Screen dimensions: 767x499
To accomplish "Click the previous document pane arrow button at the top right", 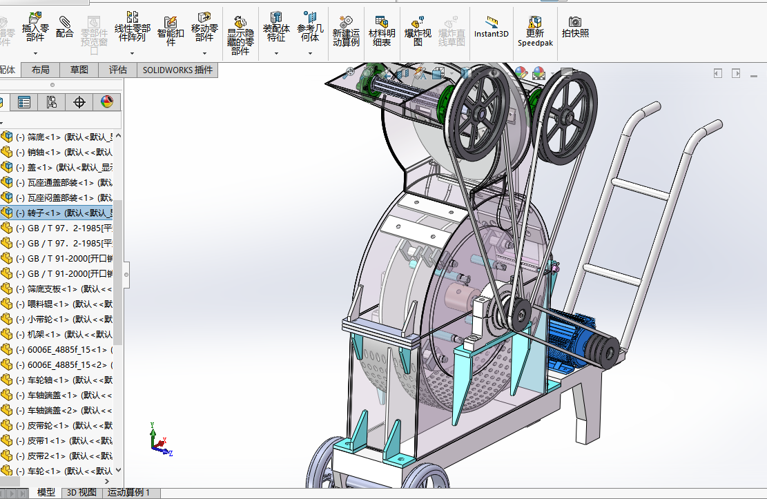I will [x=717, y=73].
